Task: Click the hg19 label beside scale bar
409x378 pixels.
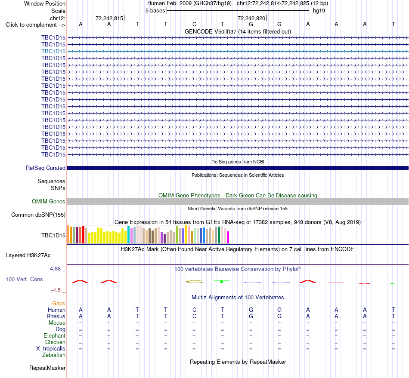Action: pos(319,11)
